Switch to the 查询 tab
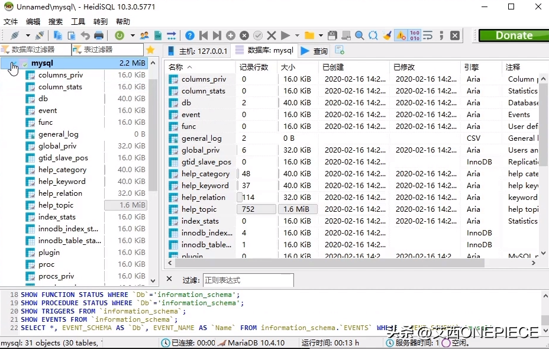Image resolution: width=549 pixels, height=349 pixels. tap(314, 51)
